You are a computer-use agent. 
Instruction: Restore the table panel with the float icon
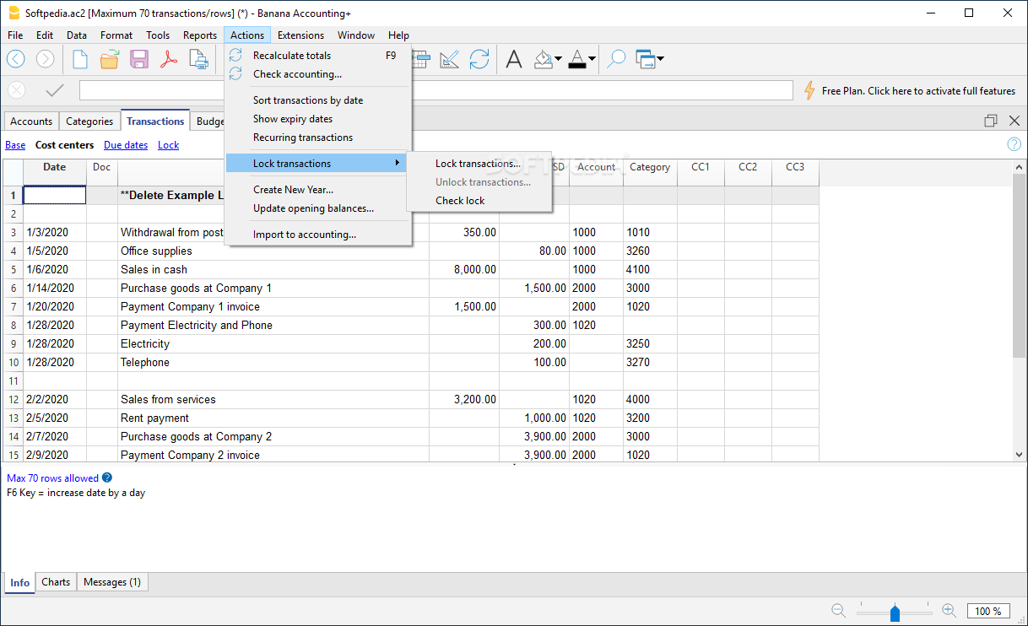pos(991,121)
